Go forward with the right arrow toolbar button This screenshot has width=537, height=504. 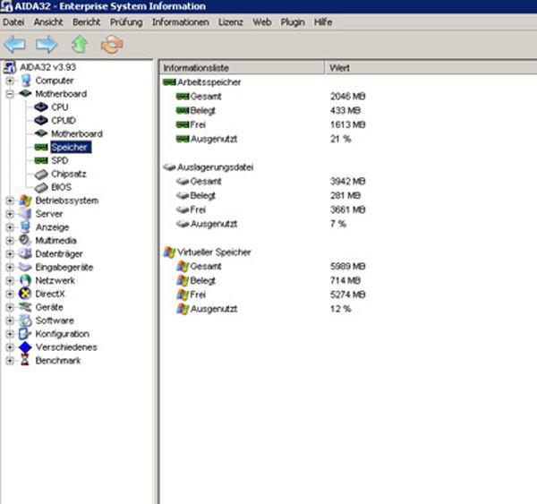click(x=47, y=44)
